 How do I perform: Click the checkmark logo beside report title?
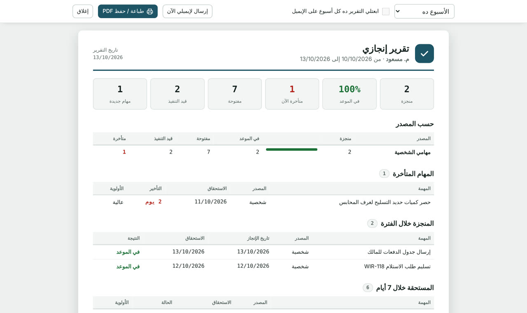[424, 54]
